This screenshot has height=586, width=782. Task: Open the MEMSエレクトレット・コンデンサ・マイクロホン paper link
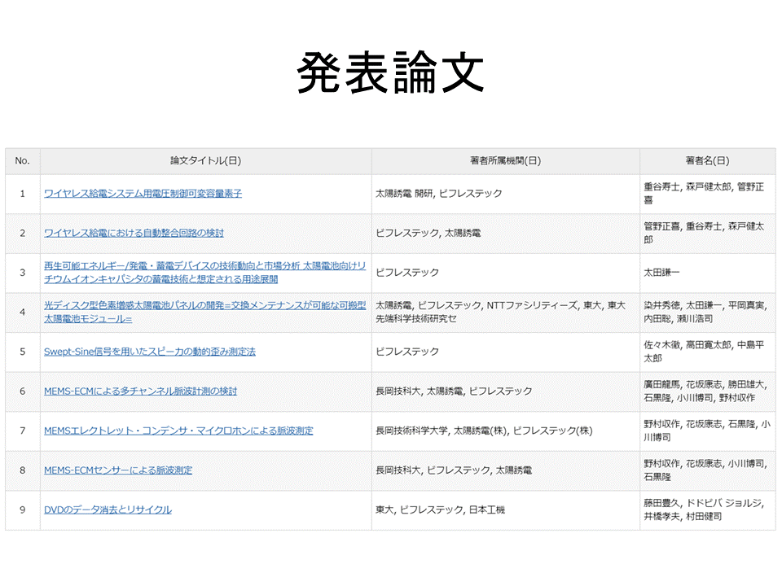click(x=178, y=431)
